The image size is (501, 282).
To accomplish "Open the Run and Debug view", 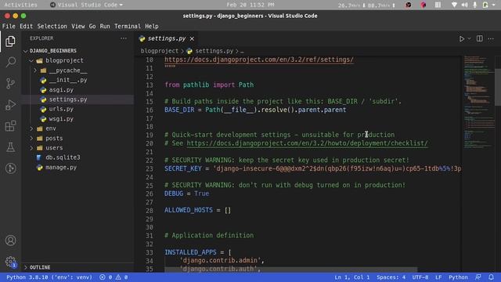I will [10, 104].
